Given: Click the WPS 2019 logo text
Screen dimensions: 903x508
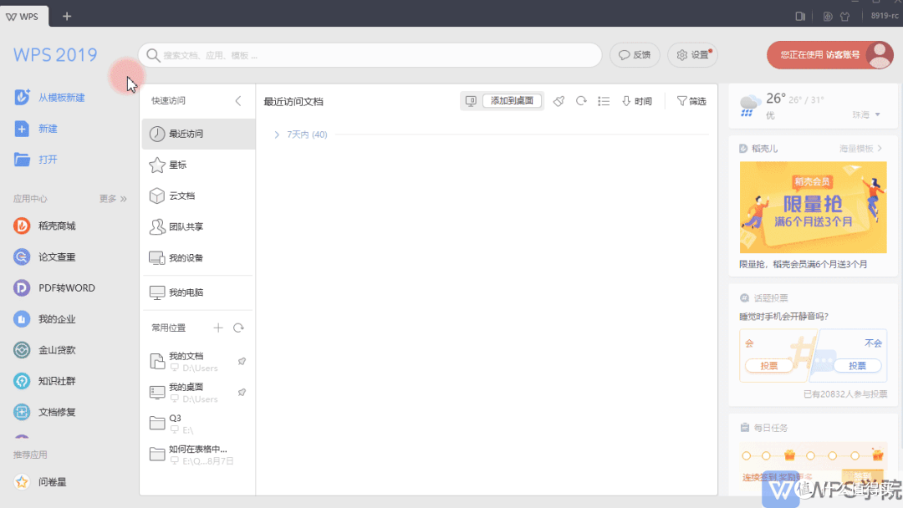Looking at the screenshot, I should (55, 55).
